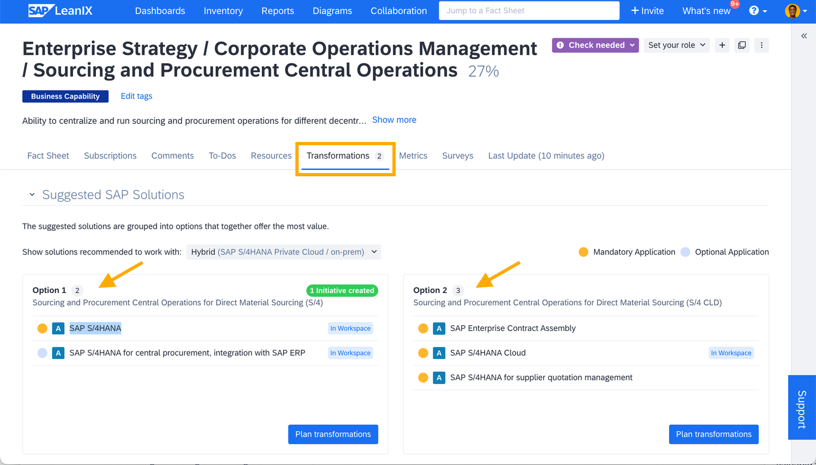Switch to the To-Dos tab

(x=222, y=156)
